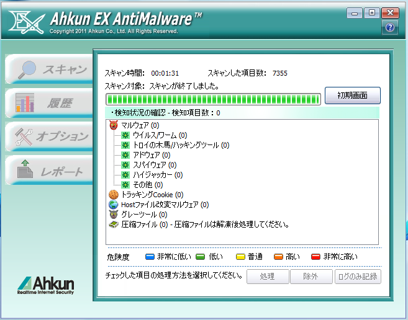Click the bar chart history icon
The image size is (408, 320).
[25, 103]
